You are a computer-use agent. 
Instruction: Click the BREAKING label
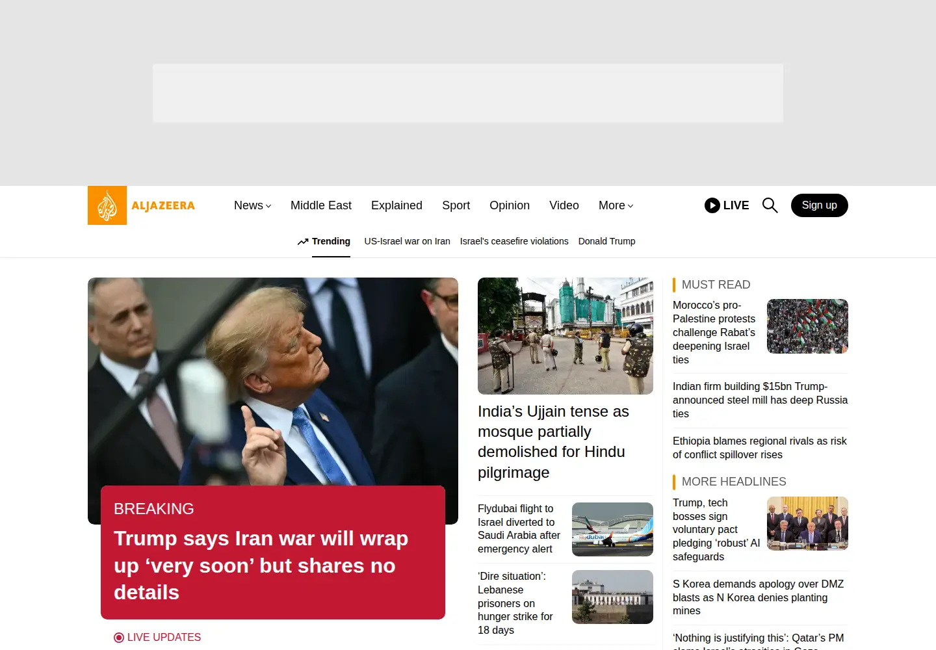[154, 509]
